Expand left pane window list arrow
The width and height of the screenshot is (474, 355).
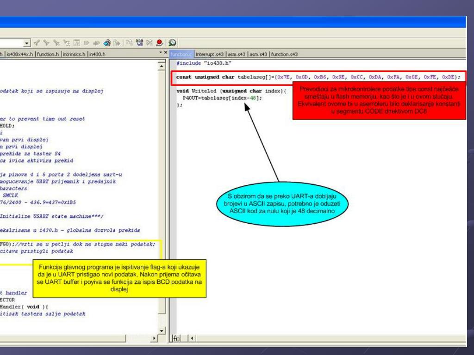[x=160, y=54]
